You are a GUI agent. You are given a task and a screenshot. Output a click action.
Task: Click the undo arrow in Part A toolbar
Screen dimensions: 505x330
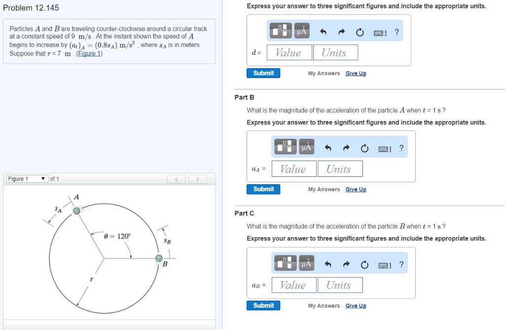324,32
